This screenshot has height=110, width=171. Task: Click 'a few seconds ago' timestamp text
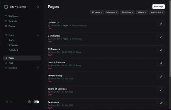pos(78,26)
